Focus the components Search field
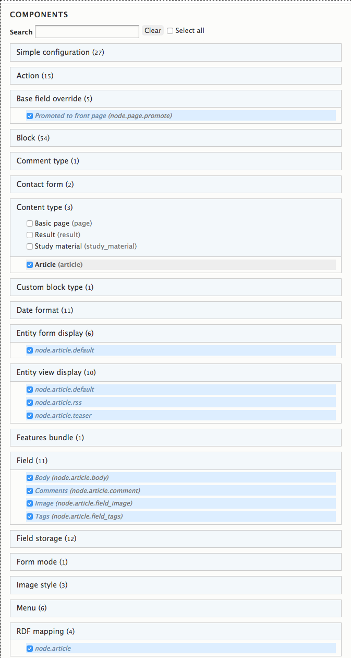Viewport: 351px width, 658px height. tap(87, 31)
